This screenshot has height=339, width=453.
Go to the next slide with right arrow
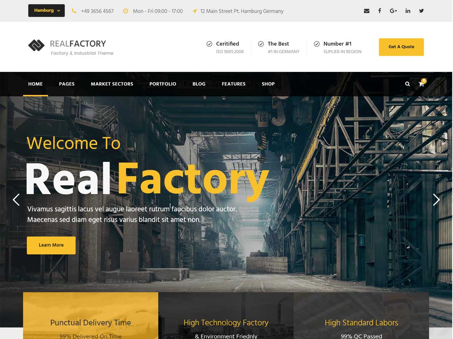(x=436, y=200)
